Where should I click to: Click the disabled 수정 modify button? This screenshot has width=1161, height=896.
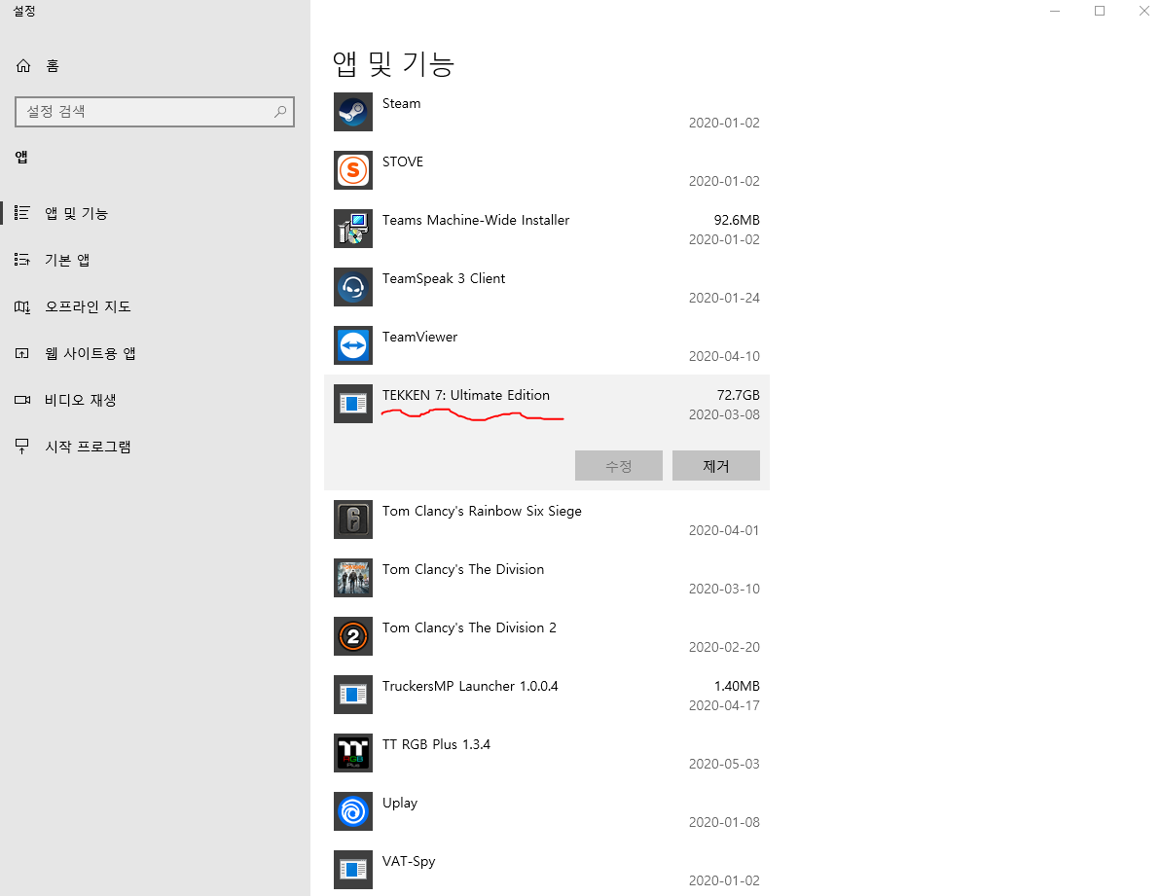(x=618, y=465)
